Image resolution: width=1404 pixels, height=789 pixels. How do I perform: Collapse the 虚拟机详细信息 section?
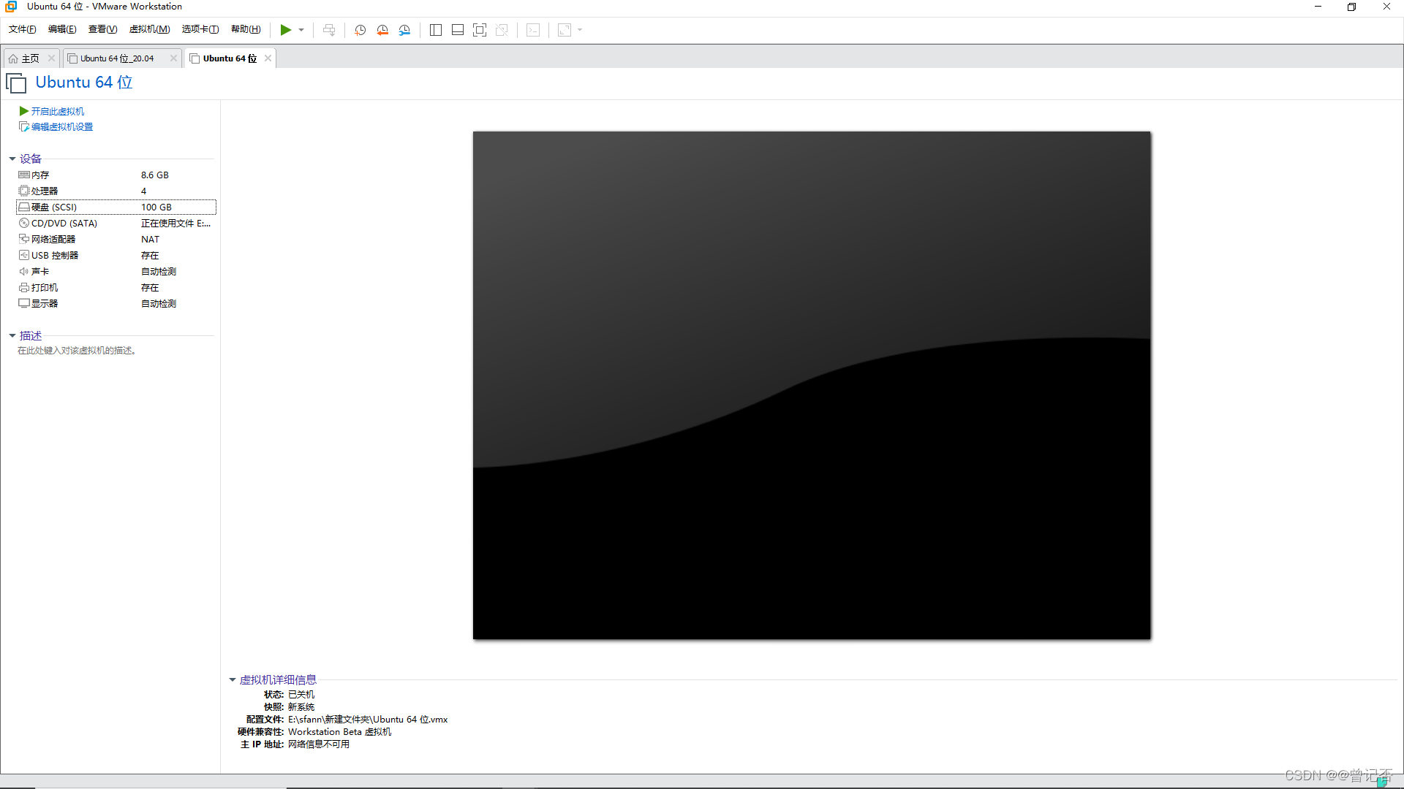point(233,680)
